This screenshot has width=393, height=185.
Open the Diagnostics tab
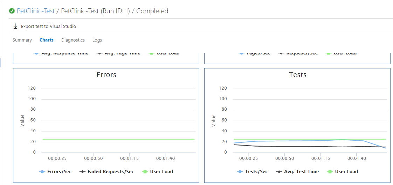tap(73, 40)
